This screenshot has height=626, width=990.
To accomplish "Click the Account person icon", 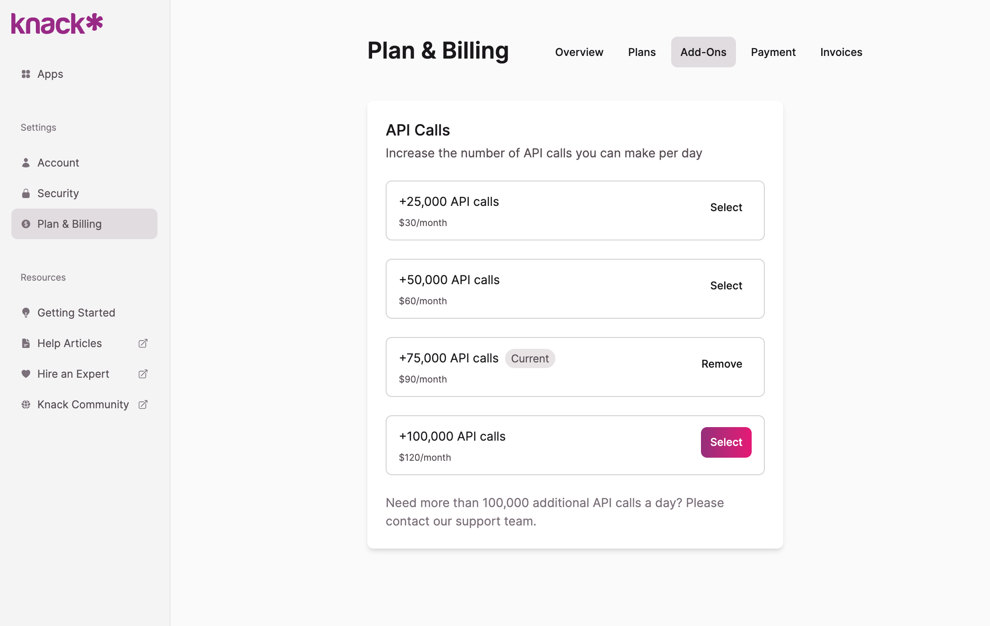I will [x=26, y=163].
